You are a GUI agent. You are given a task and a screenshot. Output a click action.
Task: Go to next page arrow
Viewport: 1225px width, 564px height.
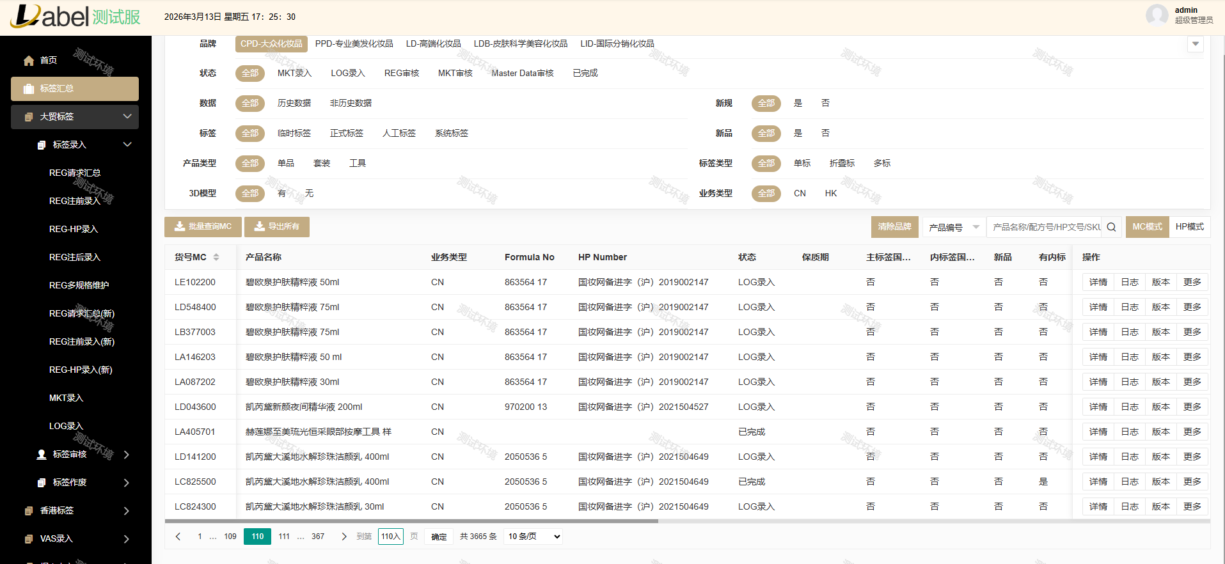(x=344, y=537)
